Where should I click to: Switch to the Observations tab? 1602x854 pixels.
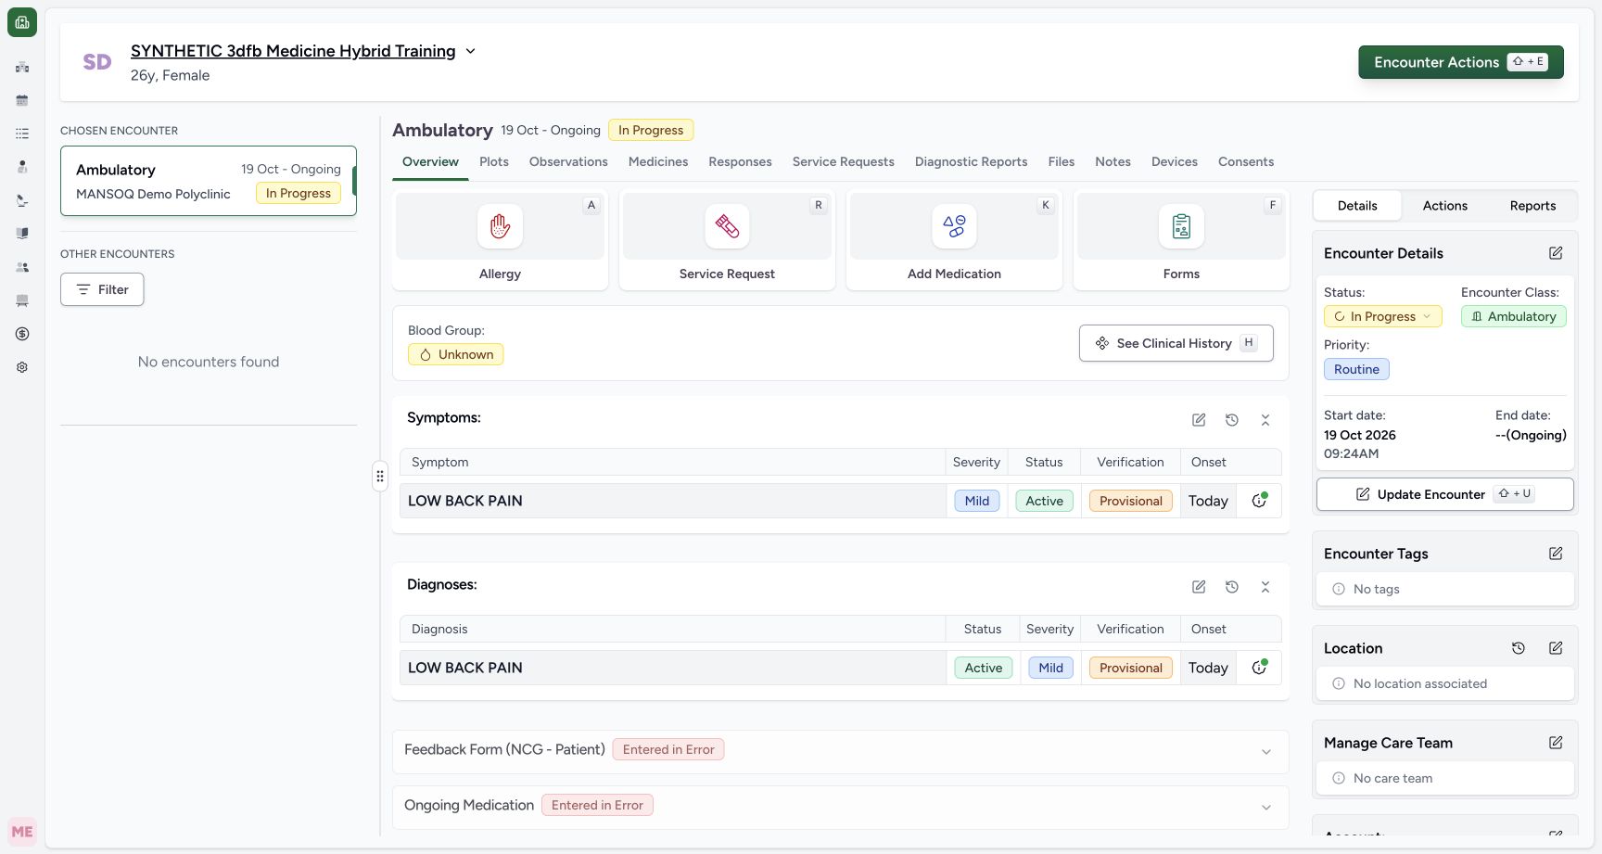568,161
